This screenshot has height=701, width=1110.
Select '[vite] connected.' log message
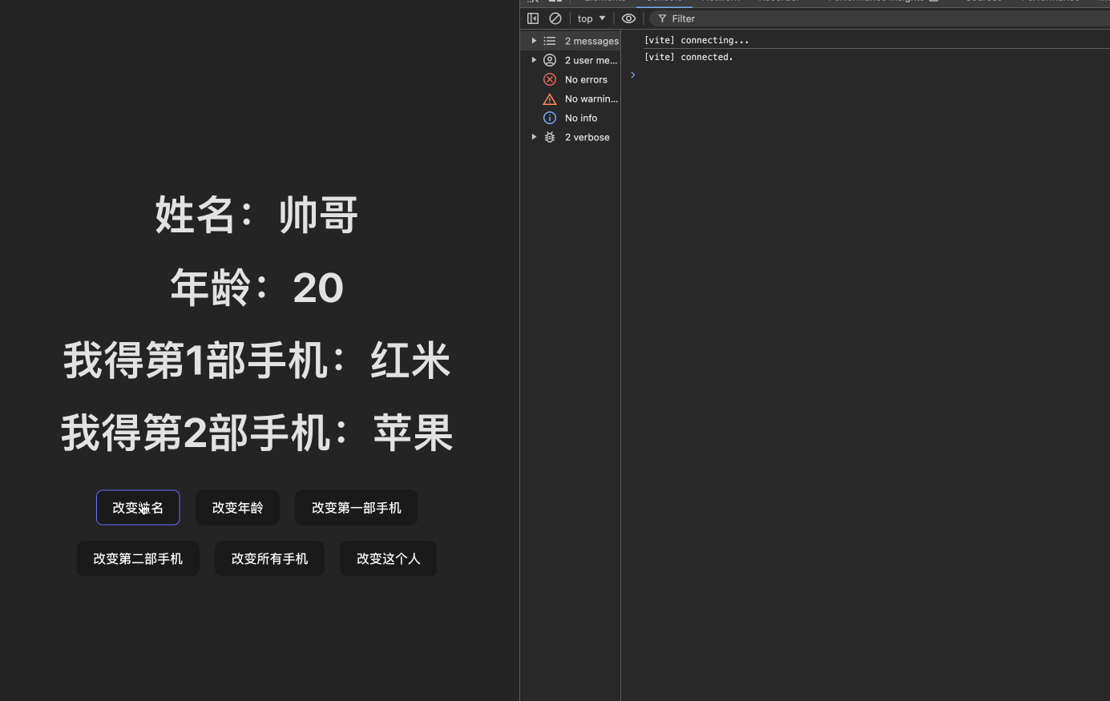[688, 57]
